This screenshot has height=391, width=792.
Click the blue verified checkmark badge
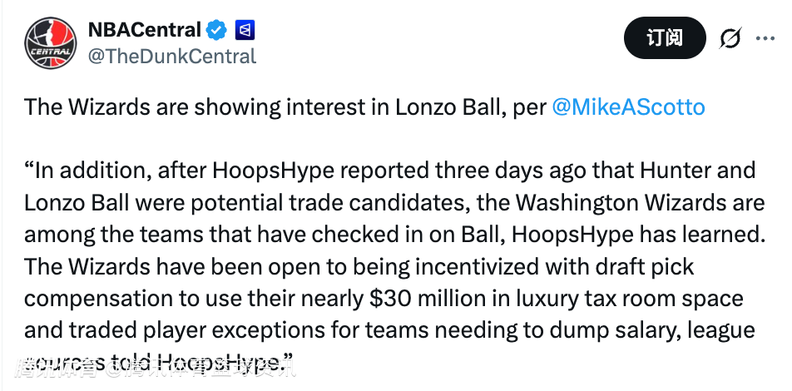pos(217,31)
